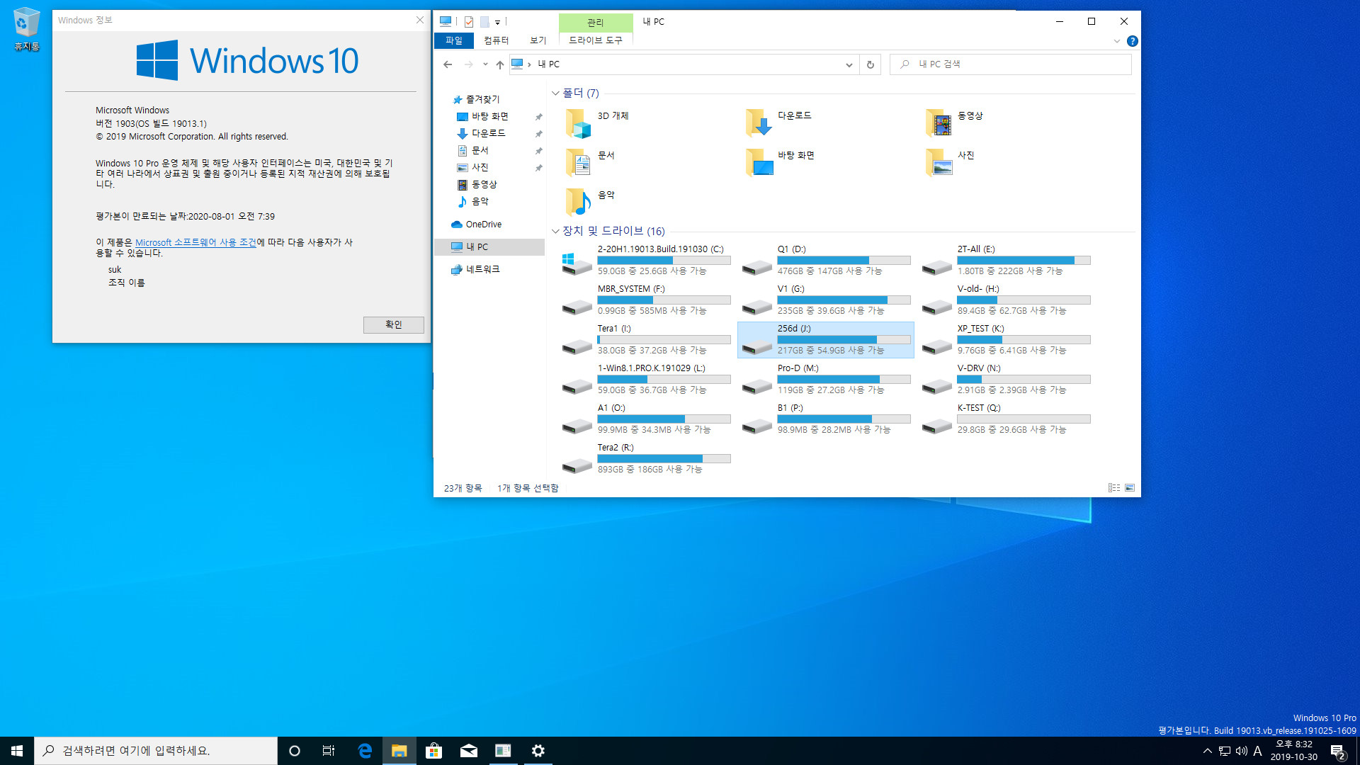Open the Windows Start menu
Image resolution: width=1360 pixels, height=765 pixels.
tap(17, 751)
